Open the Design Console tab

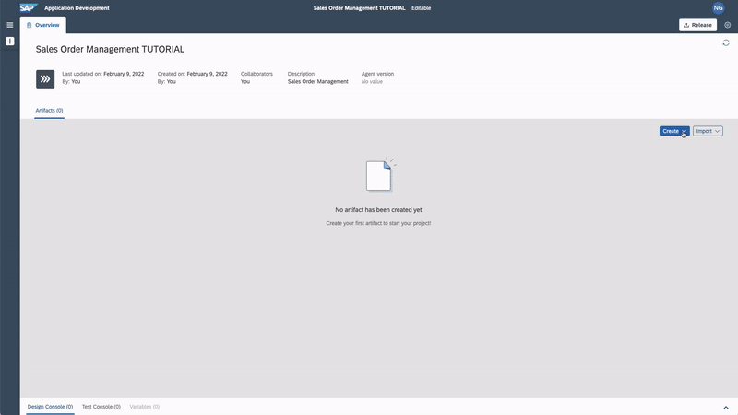point(50,406)
